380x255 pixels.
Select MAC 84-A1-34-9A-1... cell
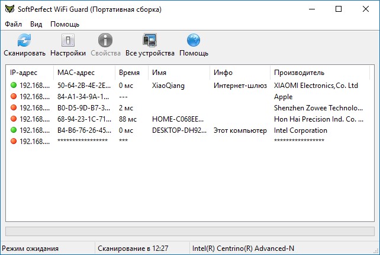83,97
